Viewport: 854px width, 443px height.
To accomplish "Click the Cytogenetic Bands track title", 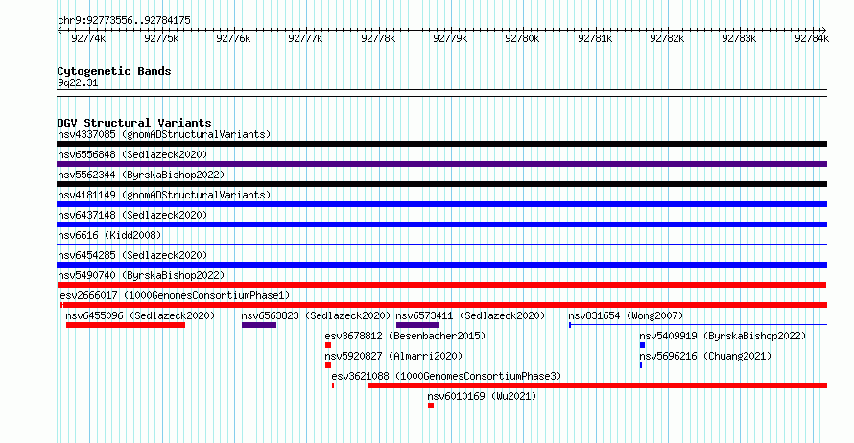I will (114, 71).
